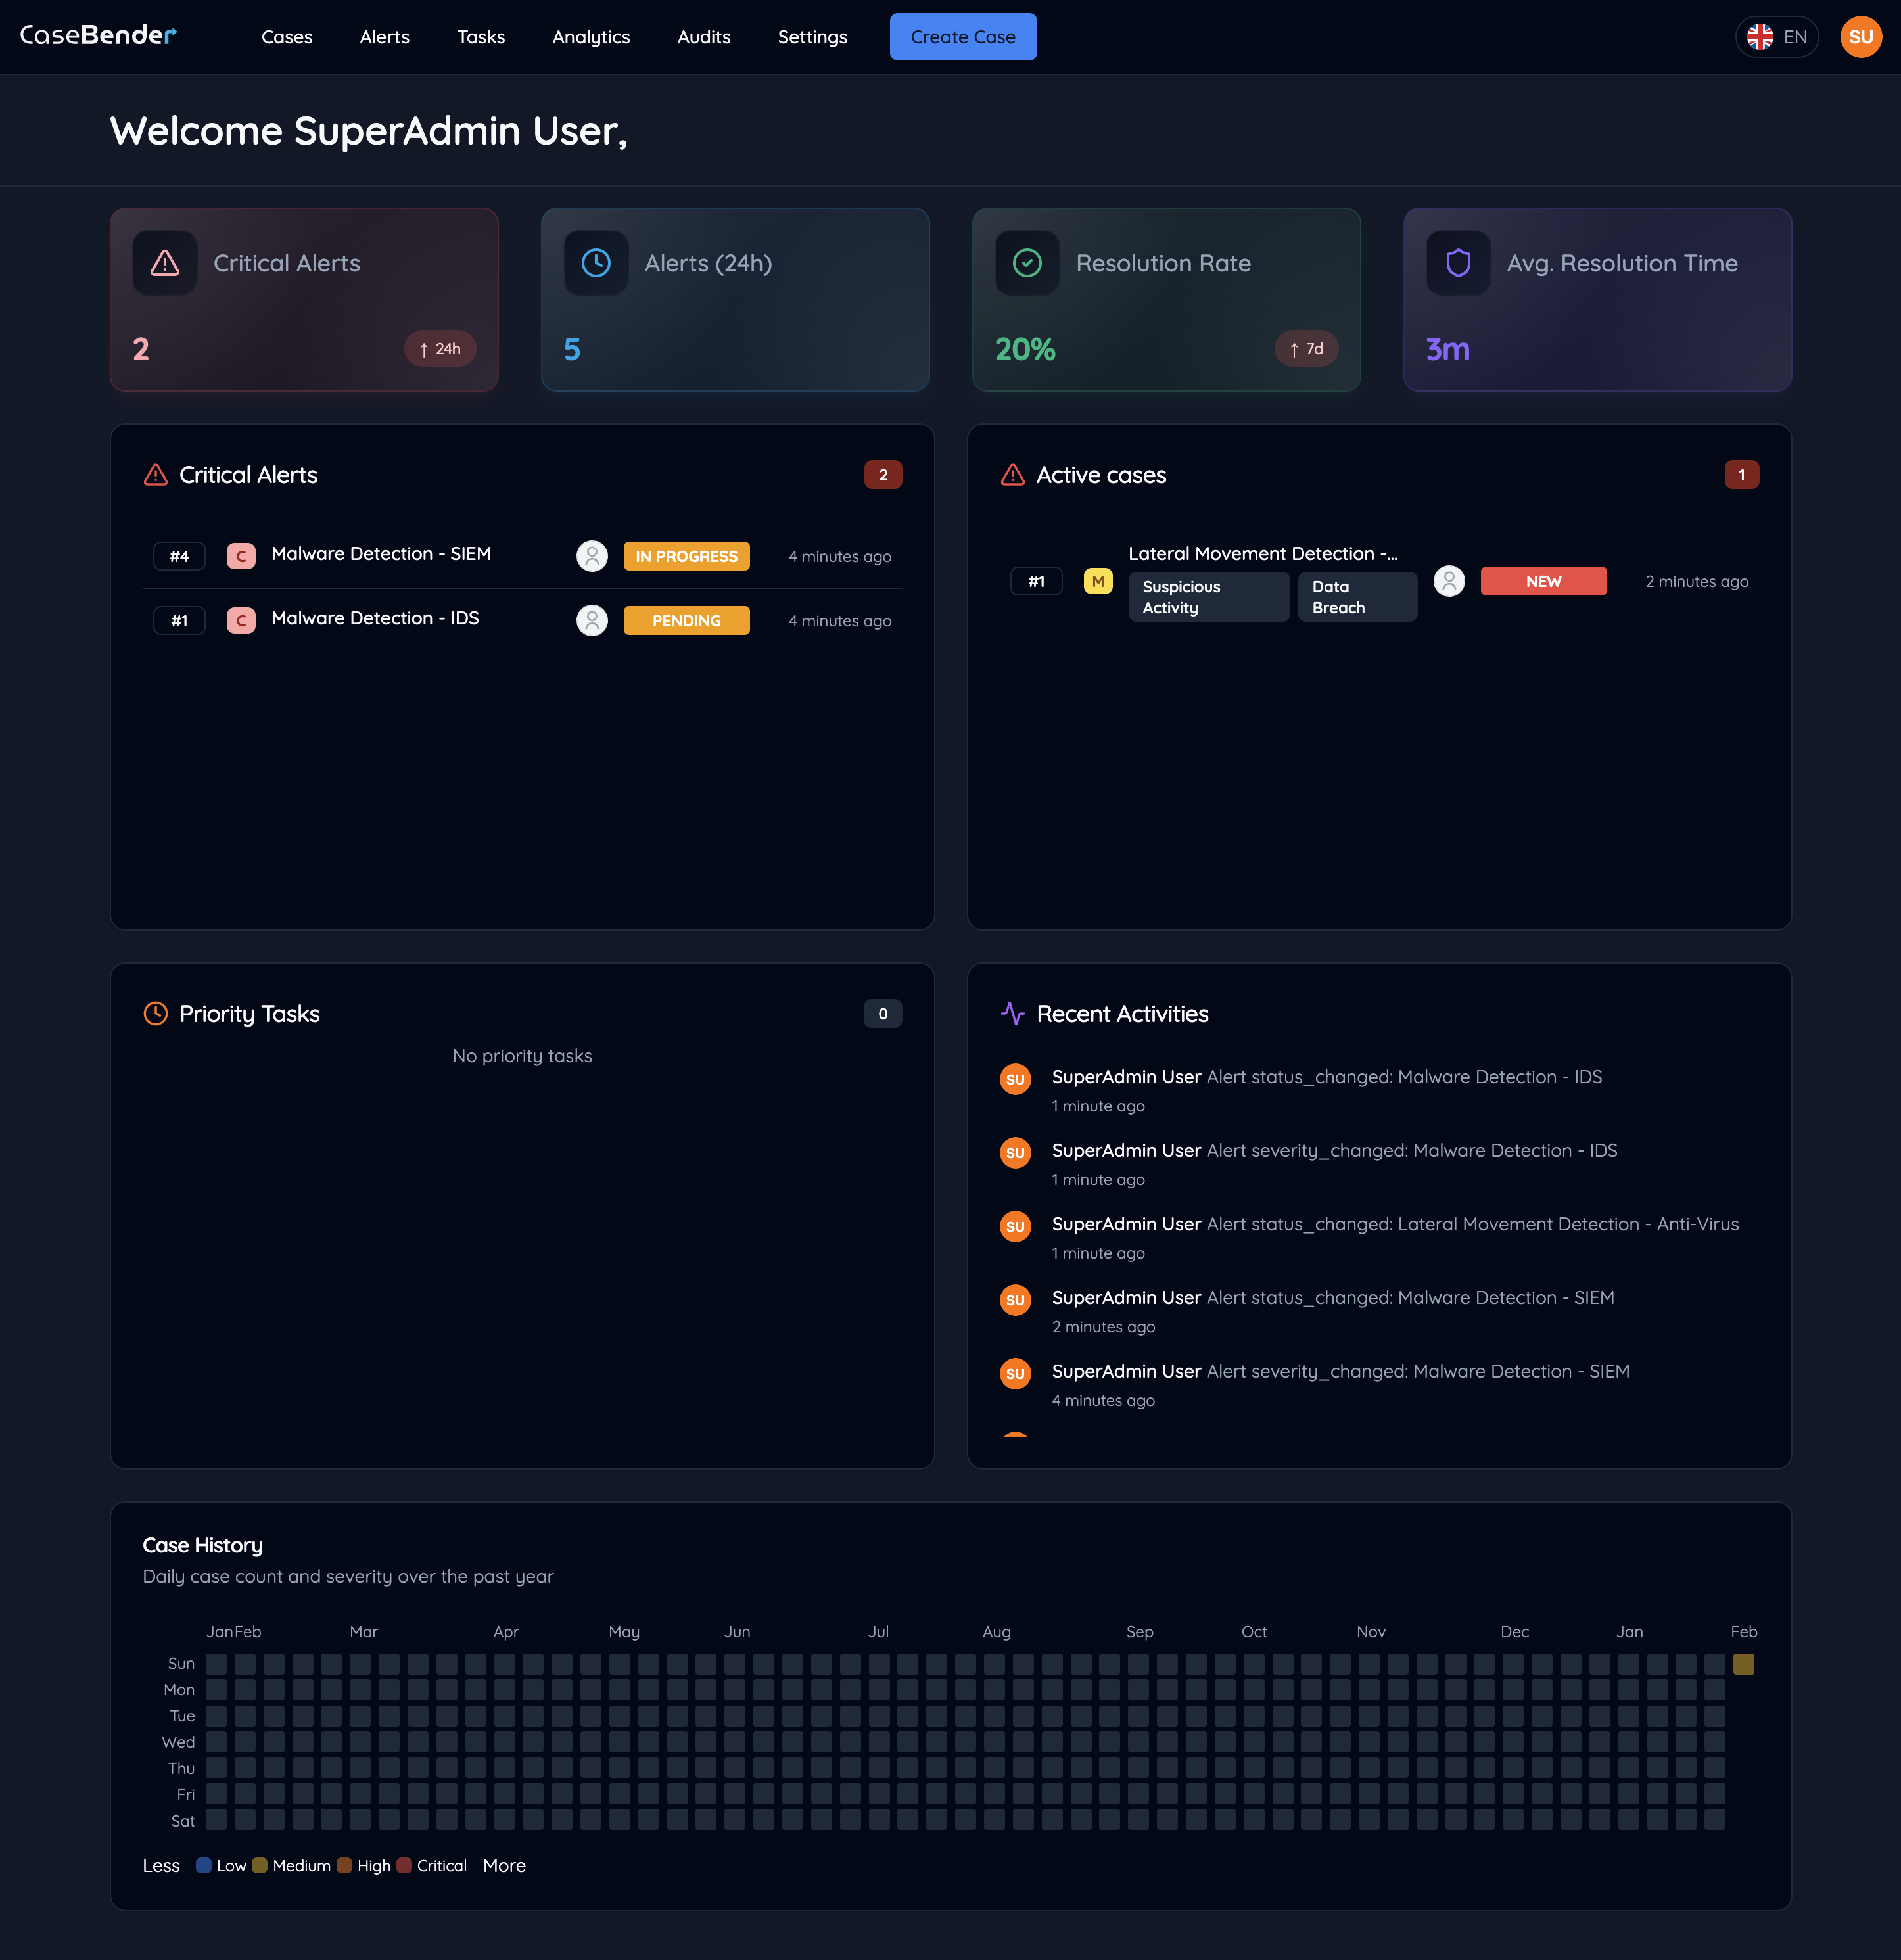
Task: Click the Avg. Resolution Time shield icon
Action: pos(1458,263)
